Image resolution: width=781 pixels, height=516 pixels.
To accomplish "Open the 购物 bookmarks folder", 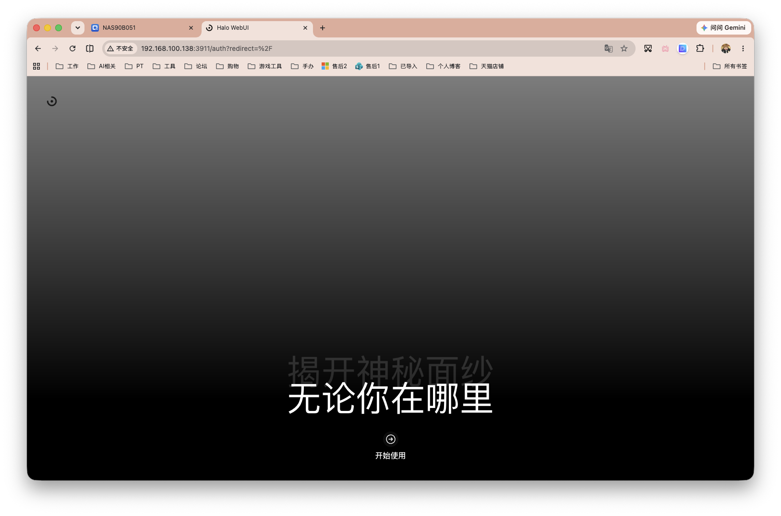I will (228, 66).
